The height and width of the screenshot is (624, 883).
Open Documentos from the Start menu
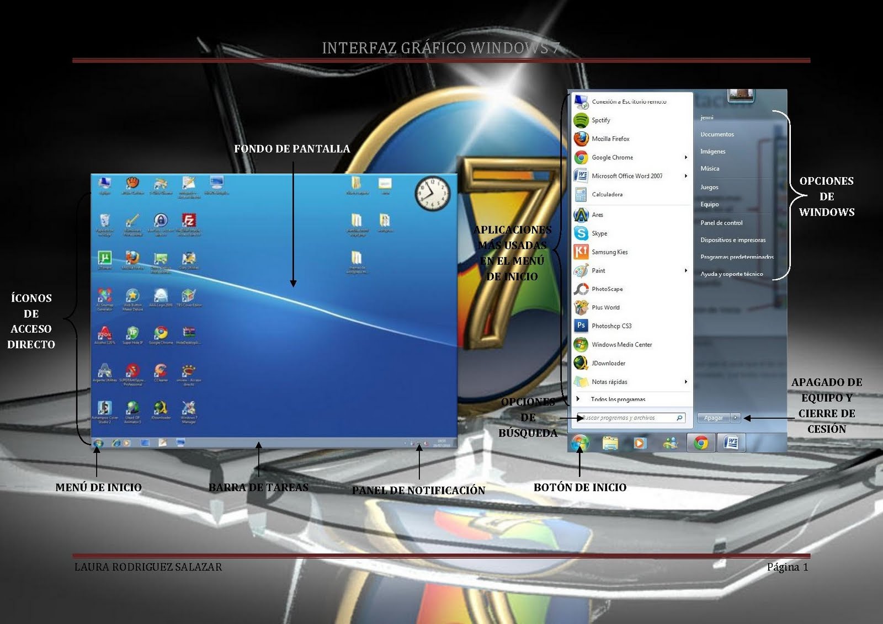(716, 134)
